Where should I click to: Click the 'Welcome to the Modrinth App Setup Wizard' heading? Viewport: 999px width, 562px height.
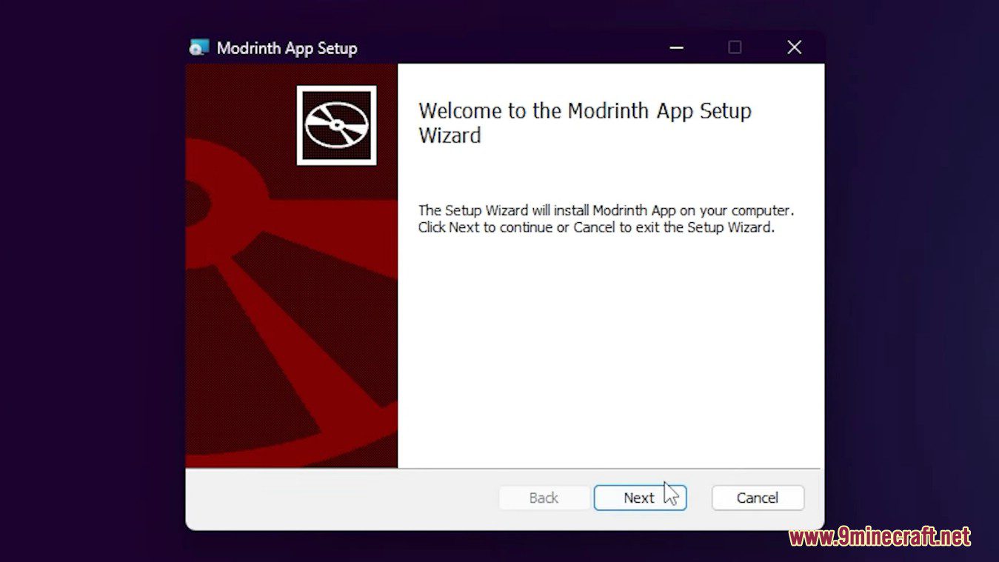tap(585, 123)
